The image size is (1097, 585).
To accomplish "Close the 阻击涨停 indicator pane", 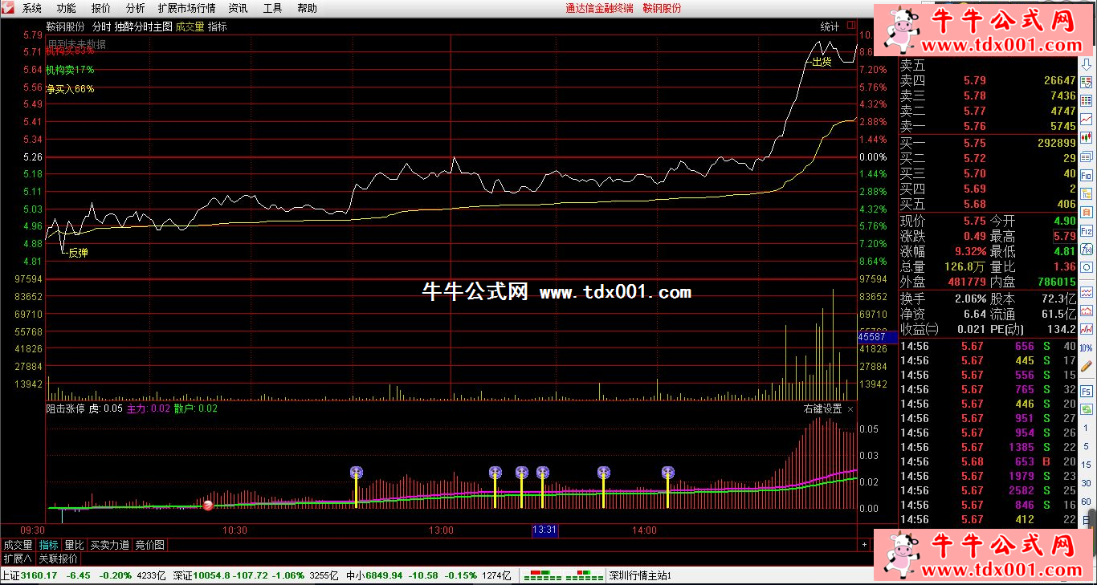I will click(x=850, y=409).
